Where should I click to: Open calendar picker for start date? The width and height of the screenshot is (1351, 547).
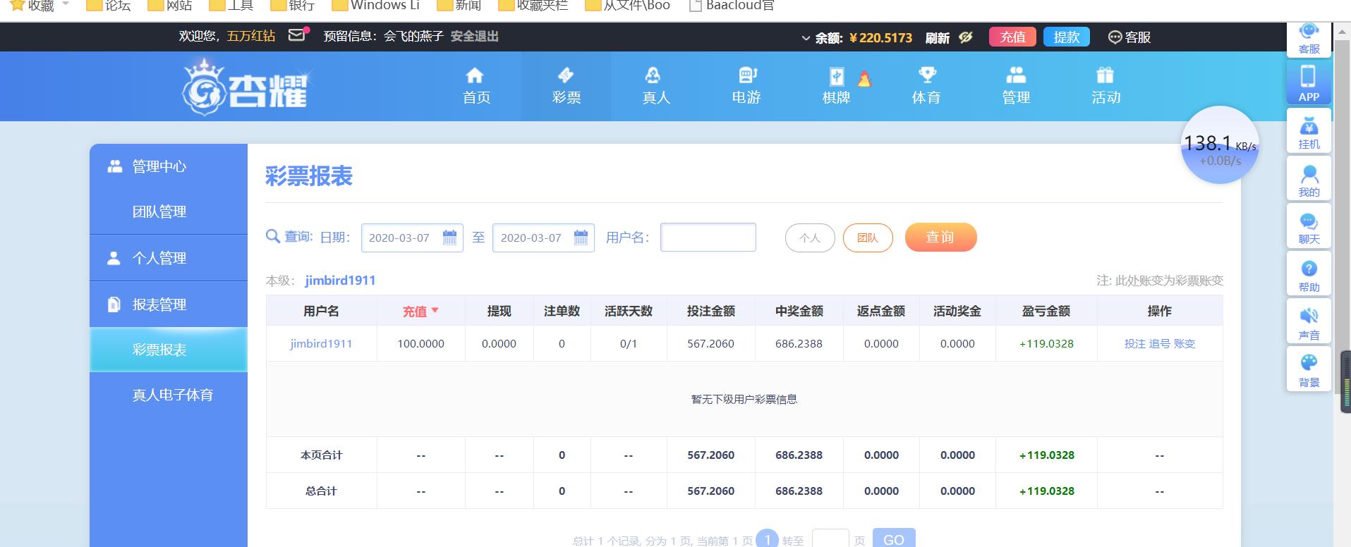point(449,238)
